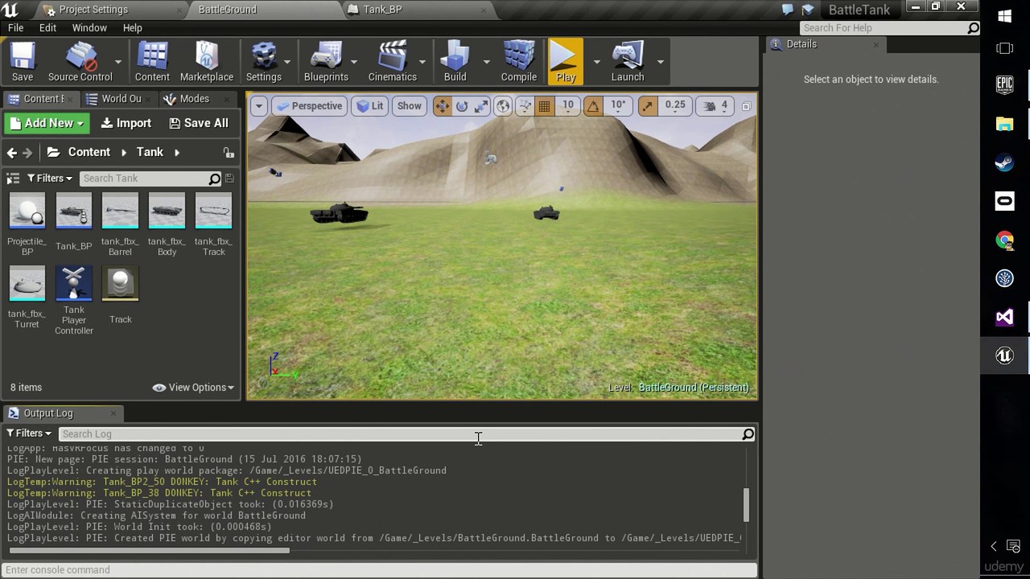Open the File menu
This screenshot has width=1030, height=579.
pos(15,27)
